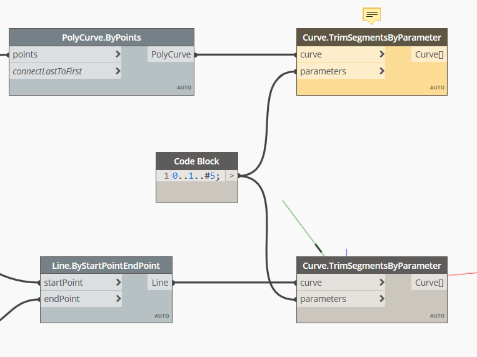
Task: Click parameters input on highlighted TrimSegments node
Action: point(341,71)
